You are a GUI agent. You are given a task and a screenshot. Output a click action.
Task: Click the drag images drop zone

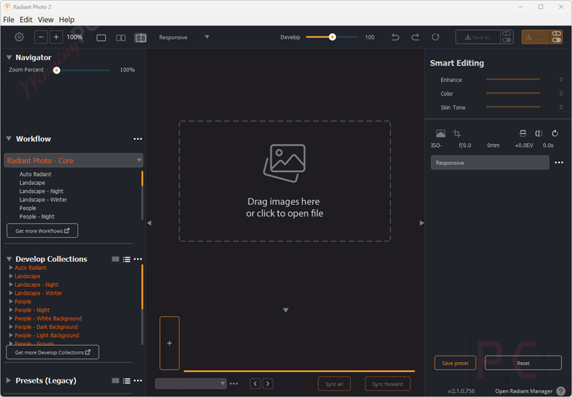[x=285, y=181]
